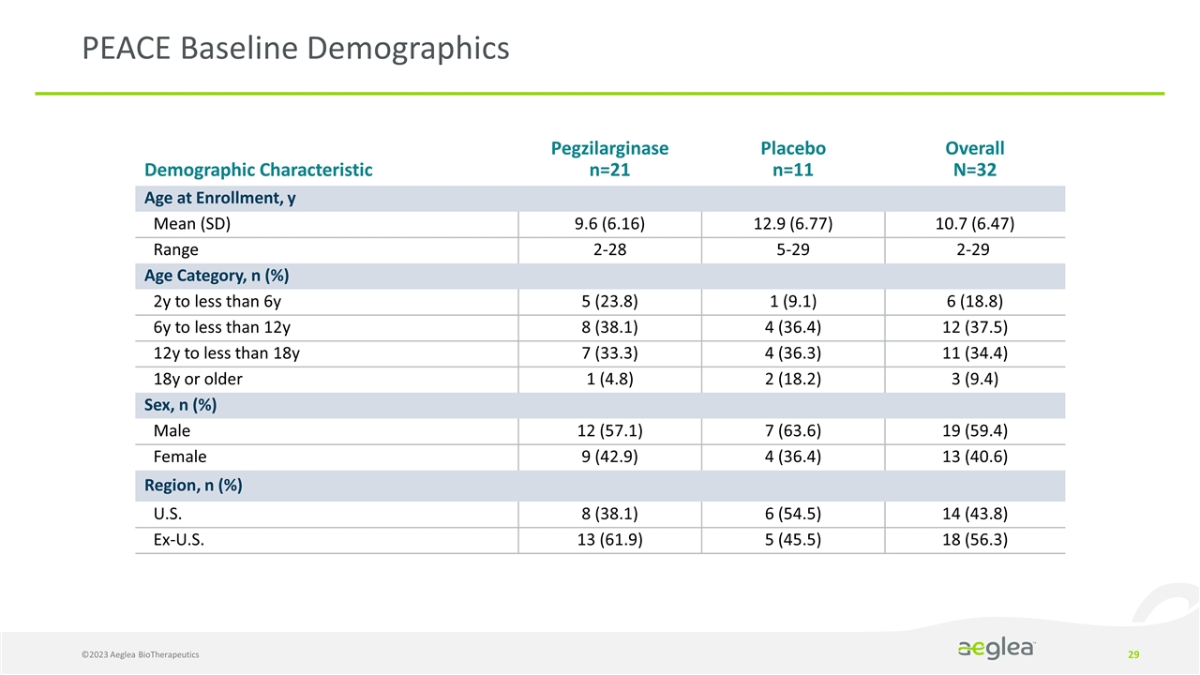
Task: Select the Pegzilarginase n=21 column header
Action: coord(609,158)
